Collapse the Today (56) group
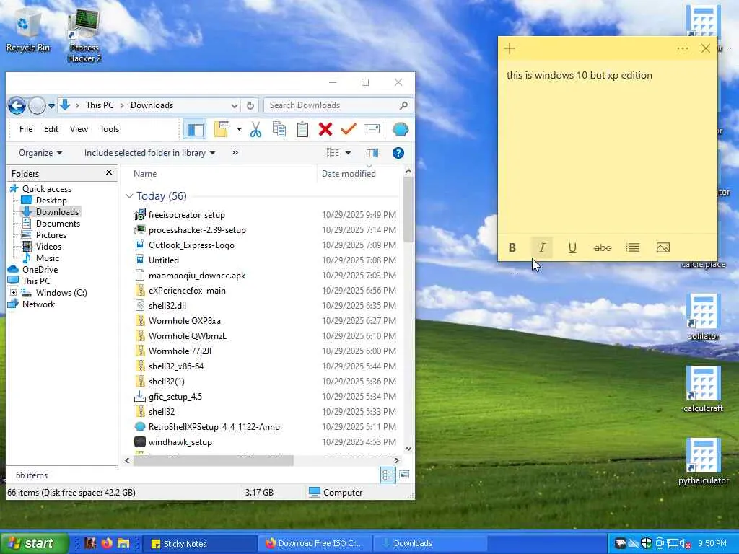The width and height of the screenshot is (739, 554). [129, 196]
